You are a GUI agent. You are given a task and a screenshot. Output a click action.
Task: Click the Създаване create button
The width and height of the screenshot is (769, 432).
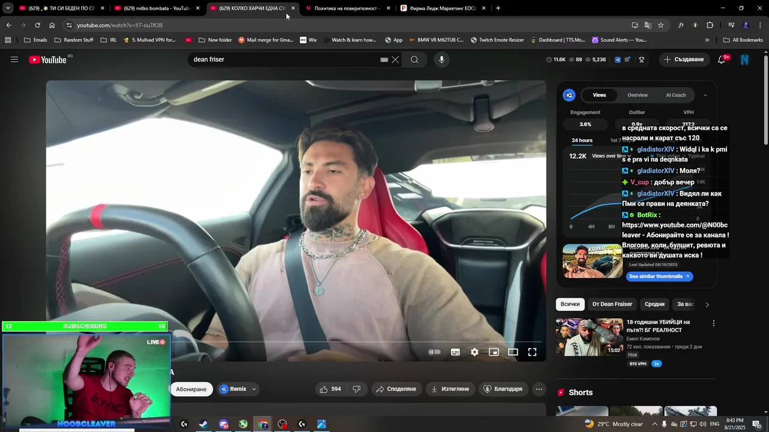(683, 59)
